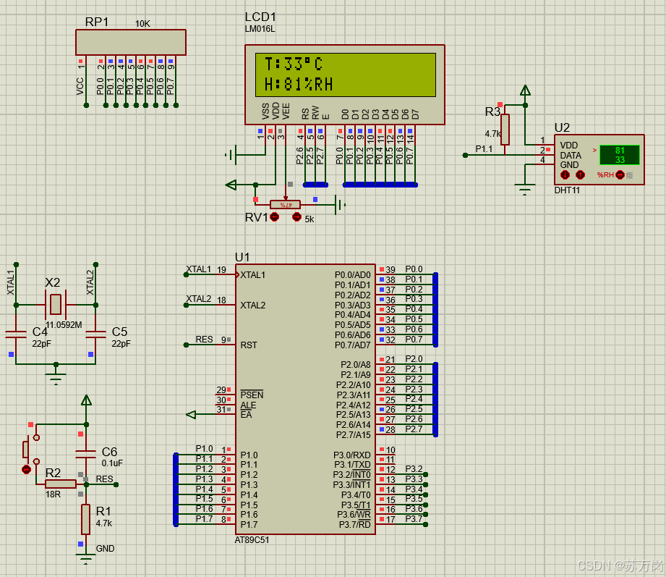Select pull-up resistor R3 body

coord(505,130)
